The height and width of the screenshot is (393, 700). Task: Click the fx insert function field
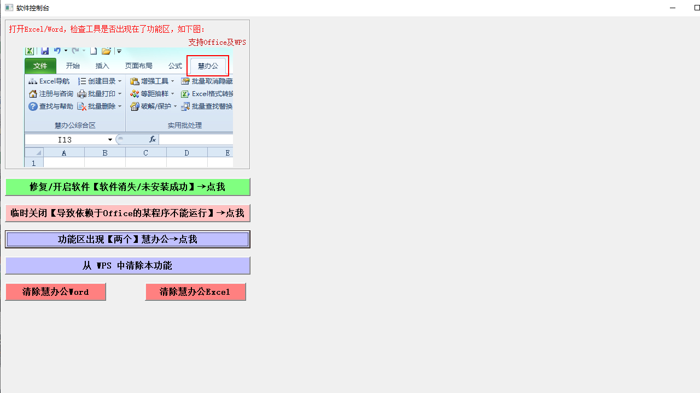pos(152,139)
